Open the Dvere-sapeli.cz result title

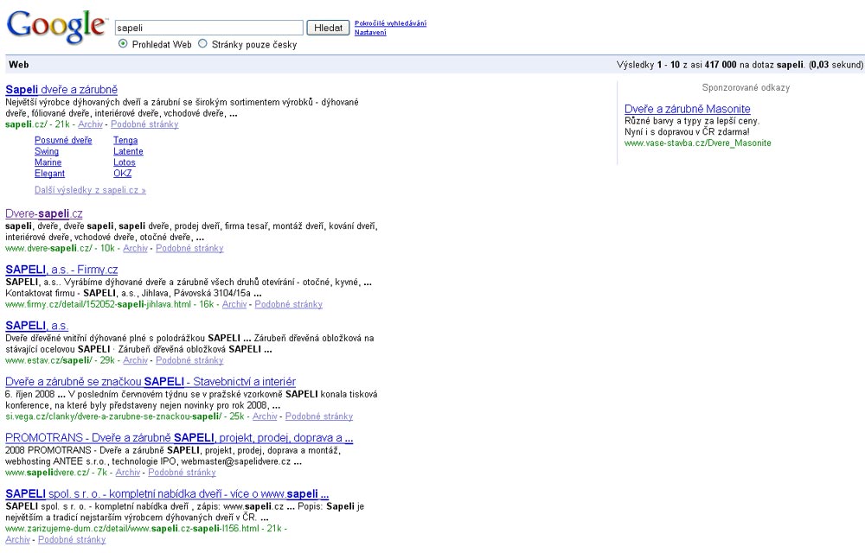44,213
